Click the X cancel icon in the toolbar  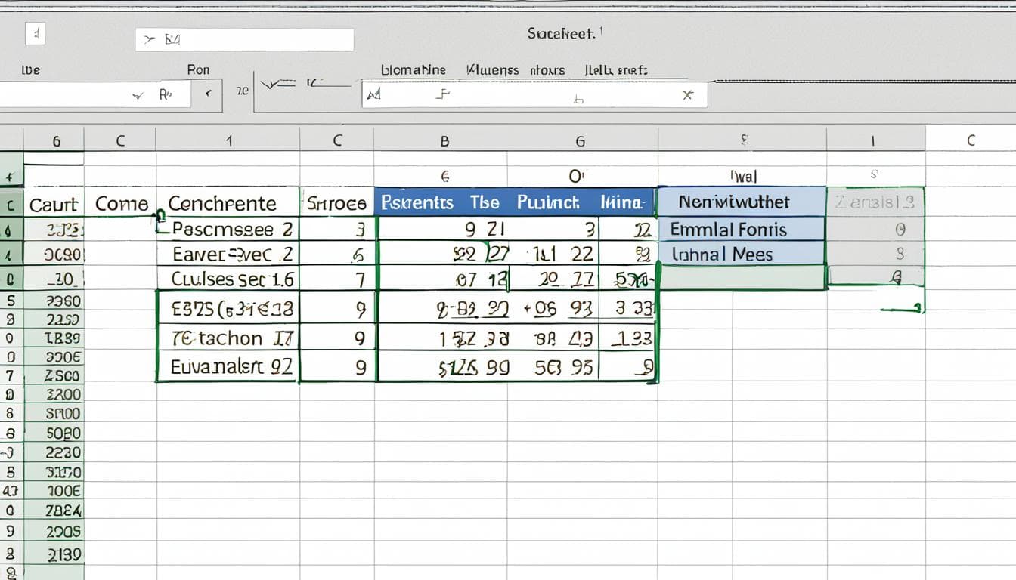point(686,95)
